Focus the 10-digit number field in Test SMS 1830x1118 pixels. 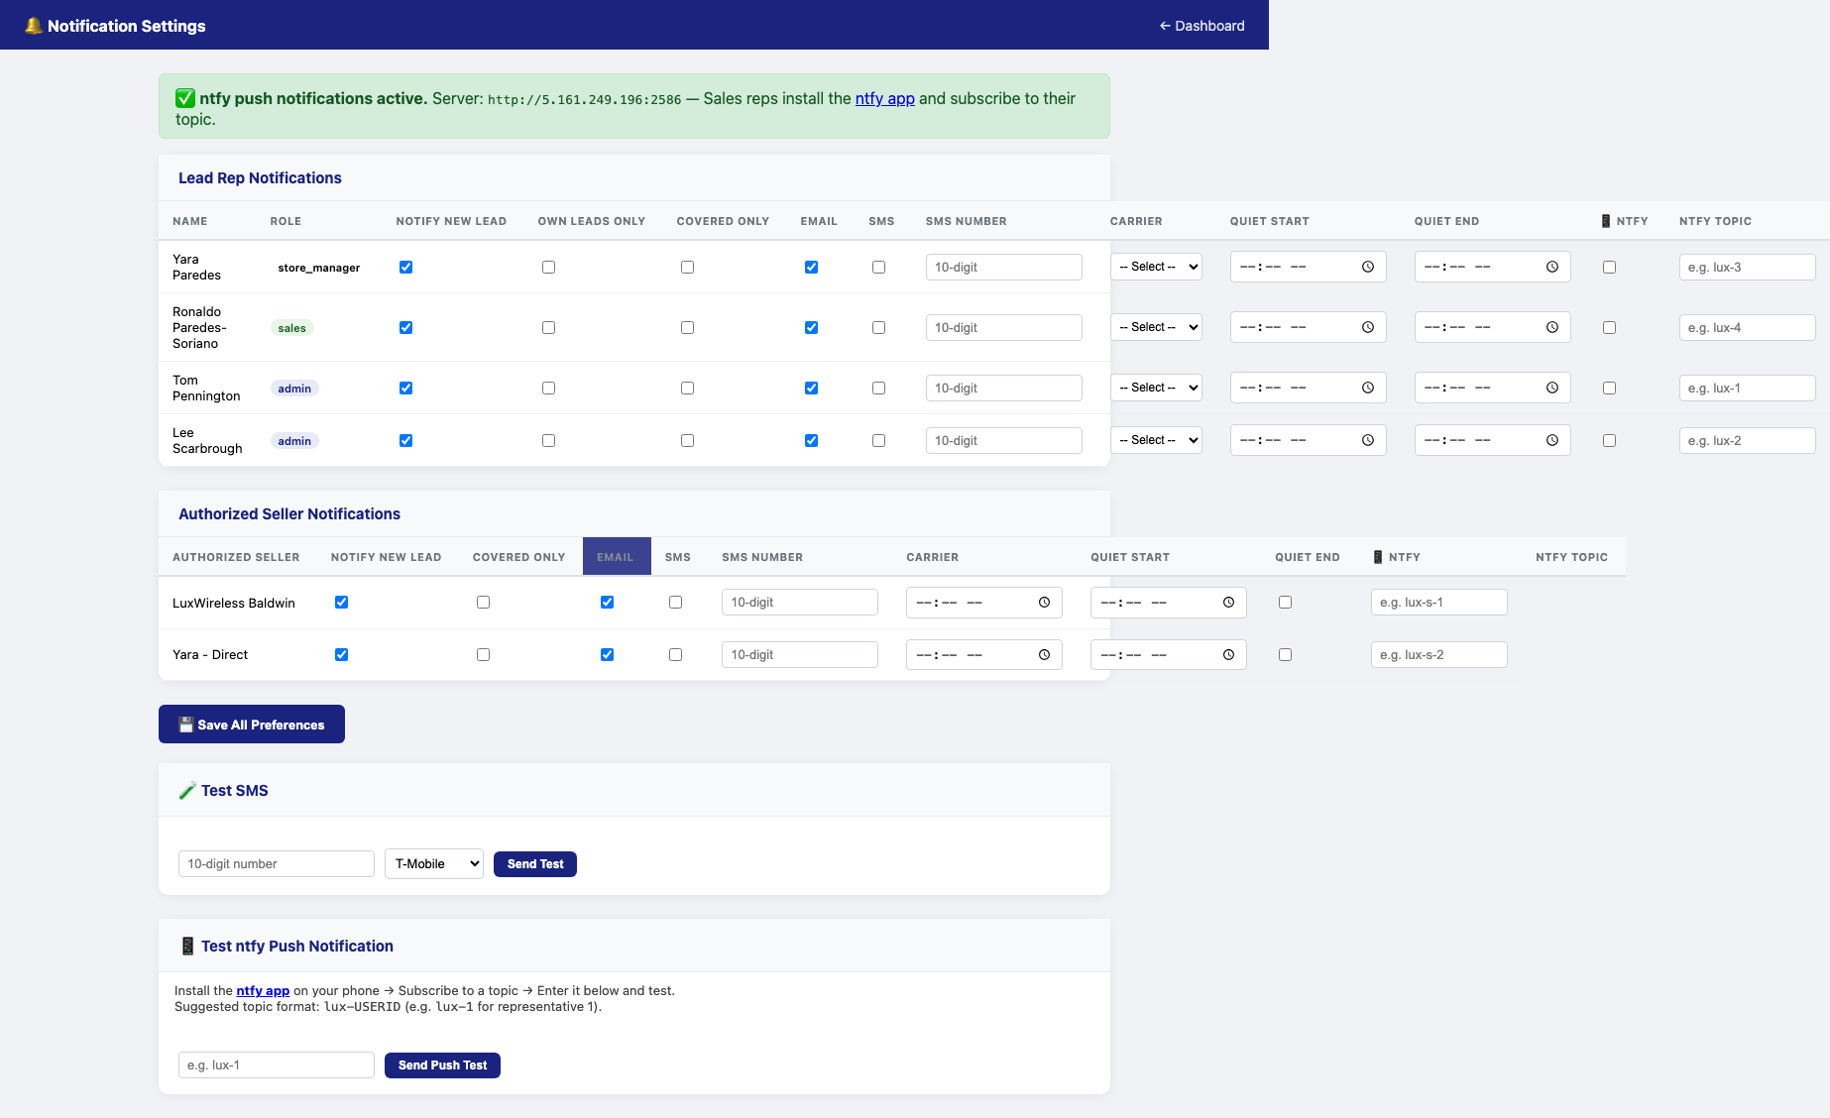277,863
